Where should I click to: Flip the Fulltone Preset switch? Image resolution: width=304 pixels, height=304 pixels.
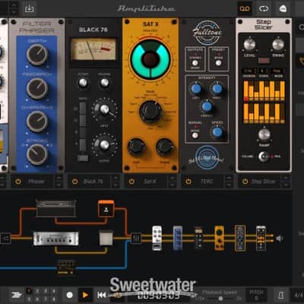coord(218,63)
